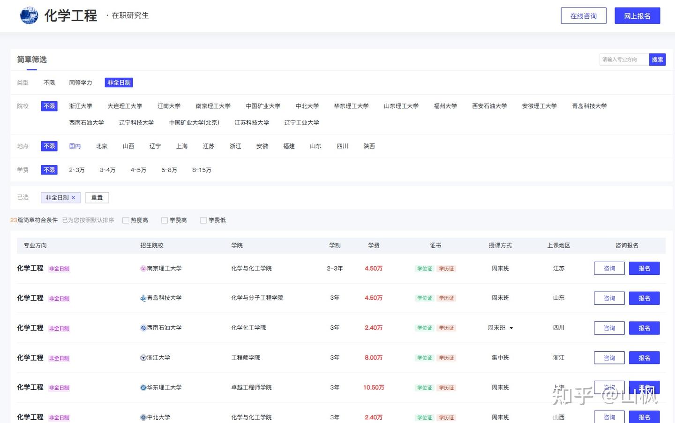Select 2~3万 tuition filter
Viewport: 675px width, 423px height.
[77, 170]
